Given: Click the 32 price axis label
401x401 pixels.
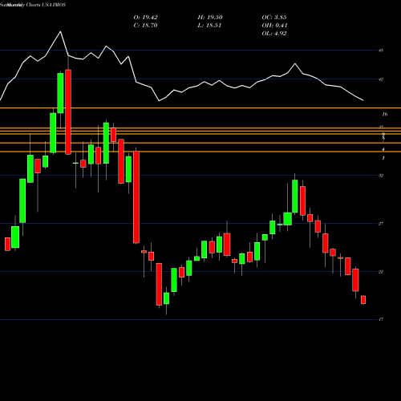Looking at the screenshot, I should 381,176.
